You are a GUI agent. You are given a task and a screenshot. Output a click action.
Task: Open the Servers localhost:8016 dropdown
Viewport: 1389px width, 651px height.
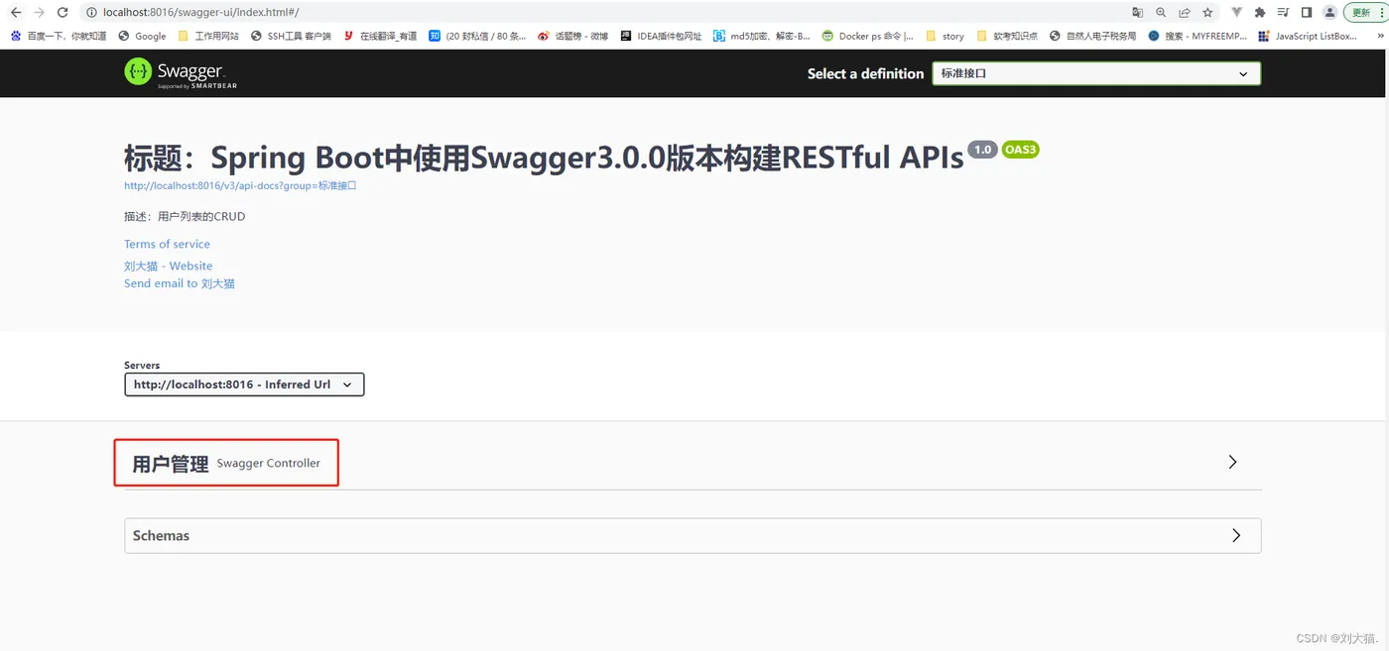244,384
